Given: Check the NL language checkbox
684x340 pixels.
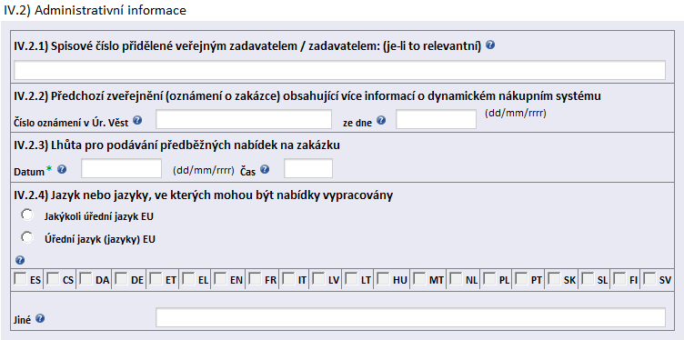Looking at the screenshot, I should pyautogui.click(x=456, y=278).
